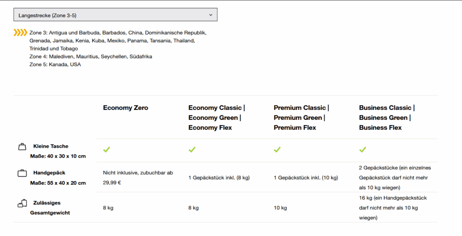The width and height of the screenshot is (462, 236).
Task: Click the Kleine Tasche row label
Action: coord(51,146)
